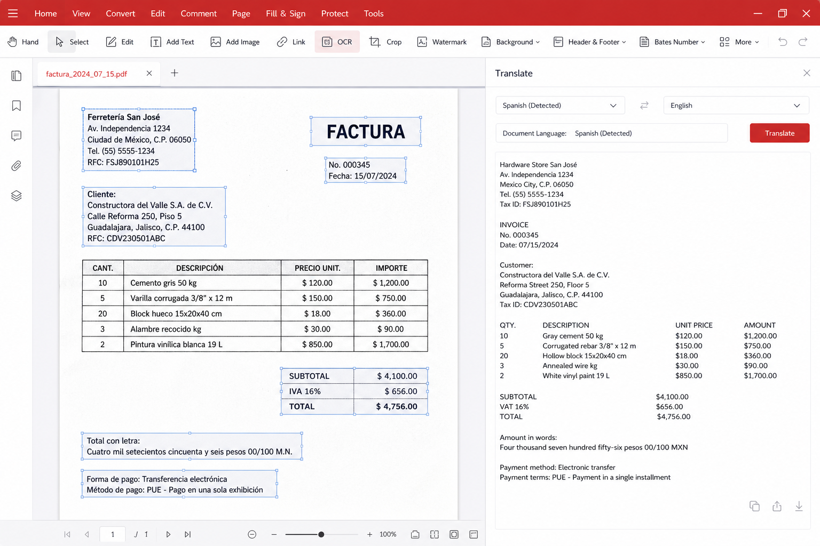Image resolution: width=820 pixels, height=546 pixels.
Task: Toggle the reading layout view icon
Action: tap(474, 534)
